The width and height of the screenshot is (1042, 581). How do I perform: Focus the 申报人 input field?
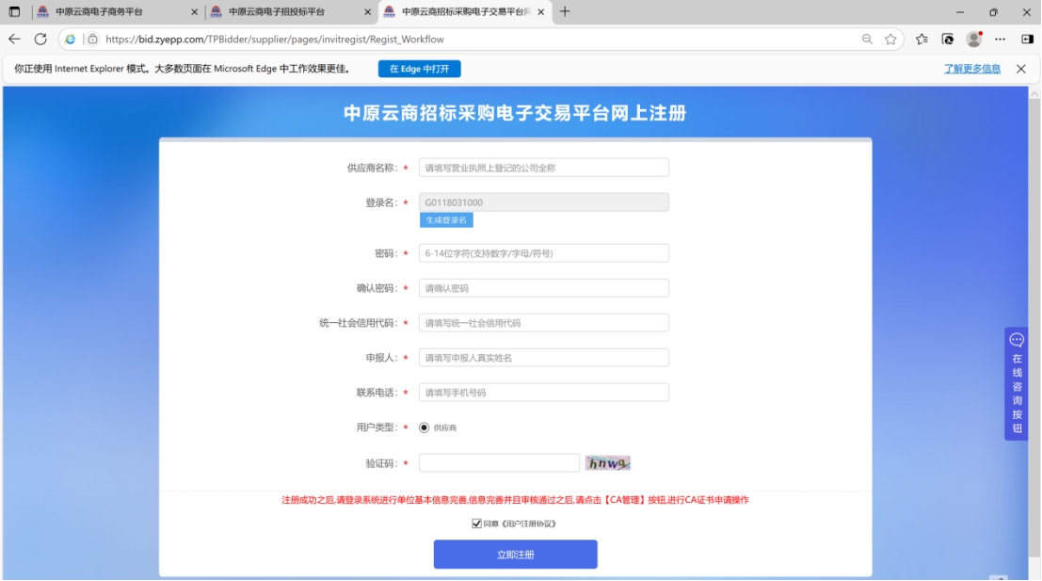click(x=544, y=358)
